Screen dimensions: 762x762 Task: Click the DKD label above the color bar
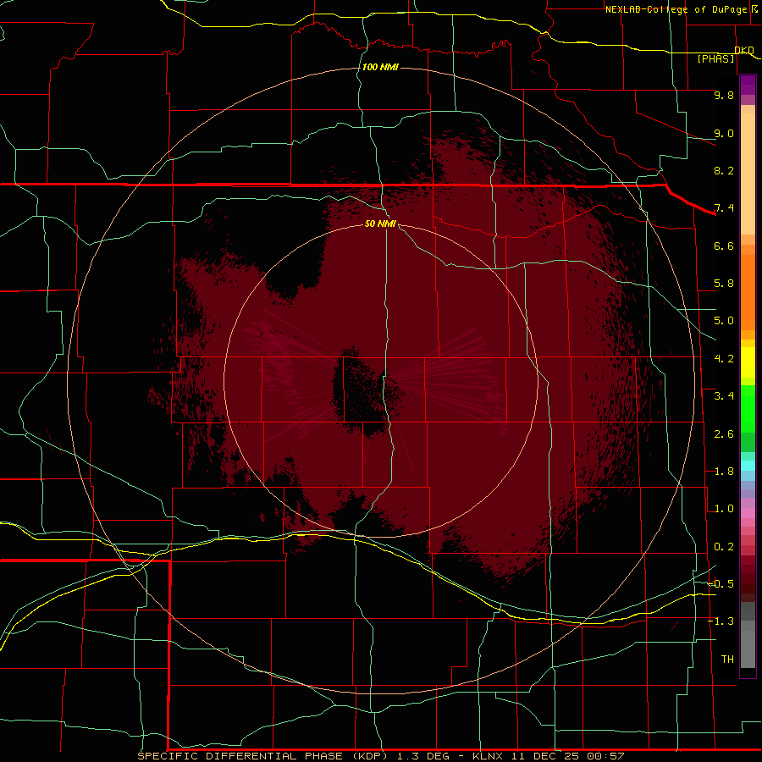744,51
